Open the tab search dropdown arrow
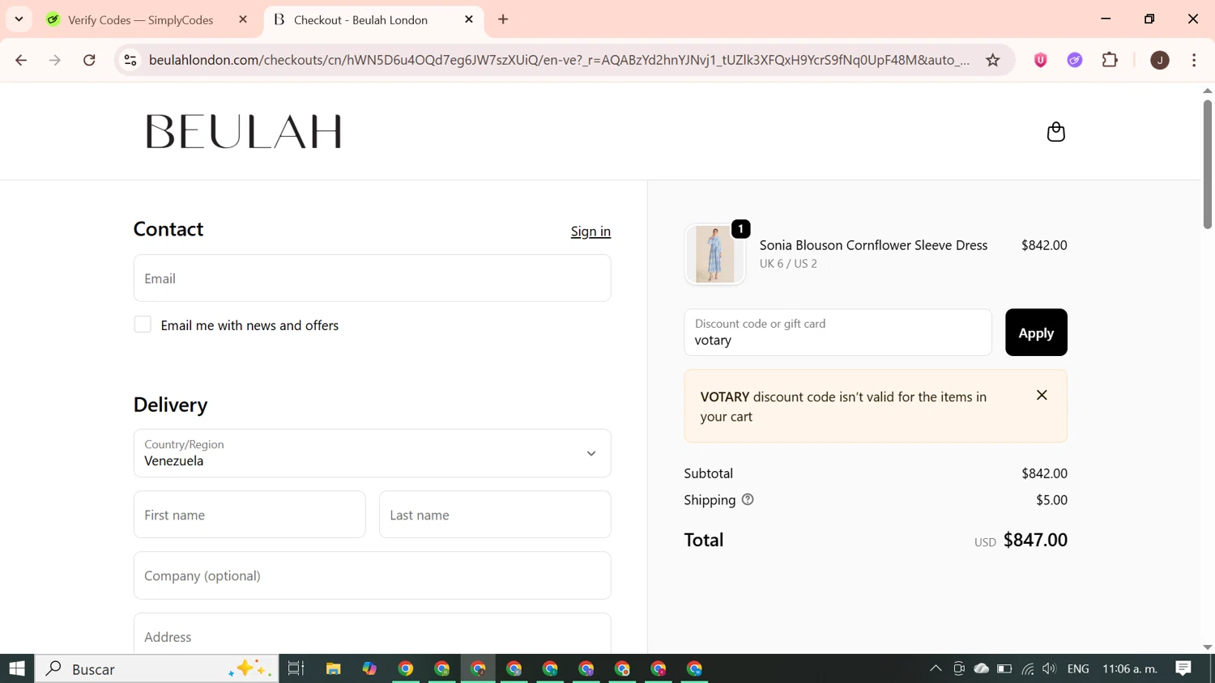1215x683 pixels. [x=19, y=19]
